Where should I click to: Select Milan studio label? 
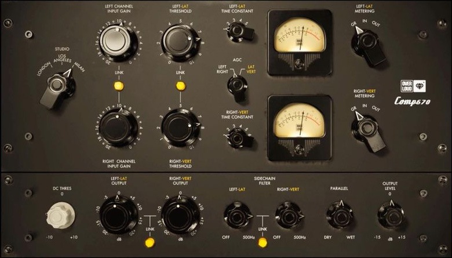pyautogui.click(x=79, y=67)
